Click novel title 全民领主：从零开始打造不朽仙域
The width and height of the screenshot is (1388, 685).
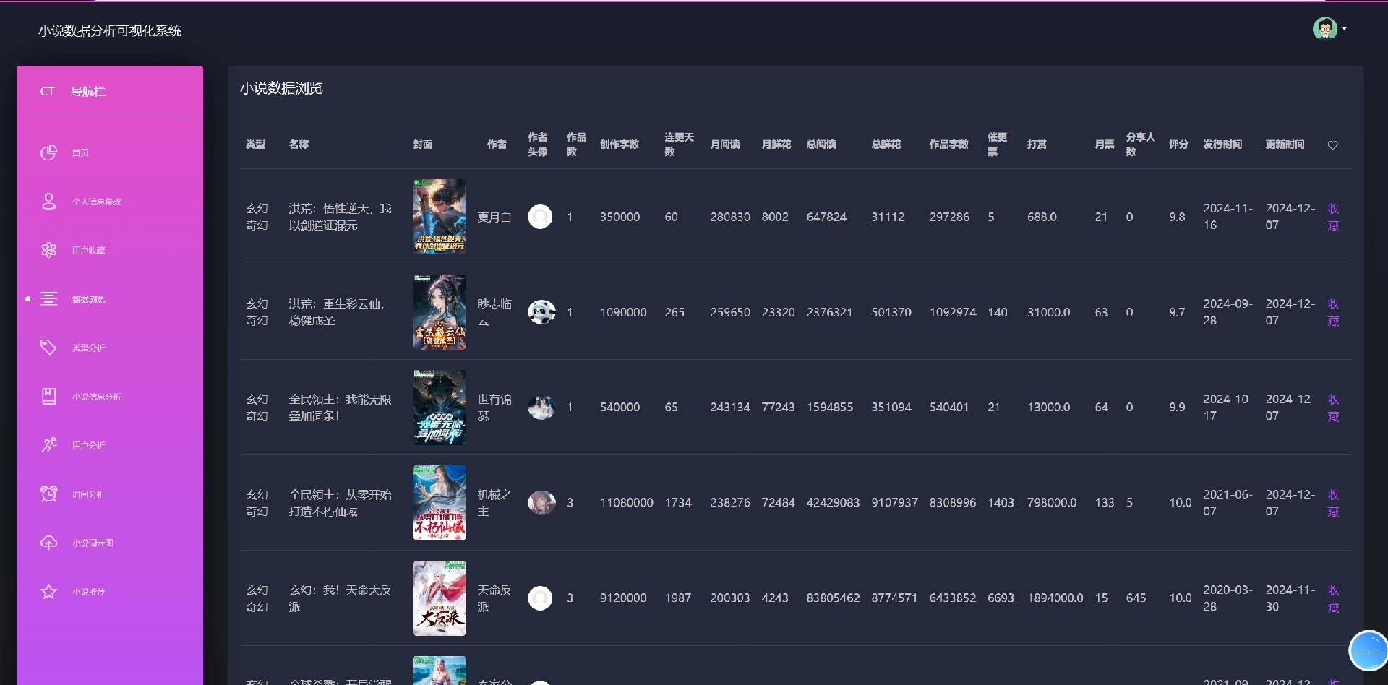click(340, 503)
